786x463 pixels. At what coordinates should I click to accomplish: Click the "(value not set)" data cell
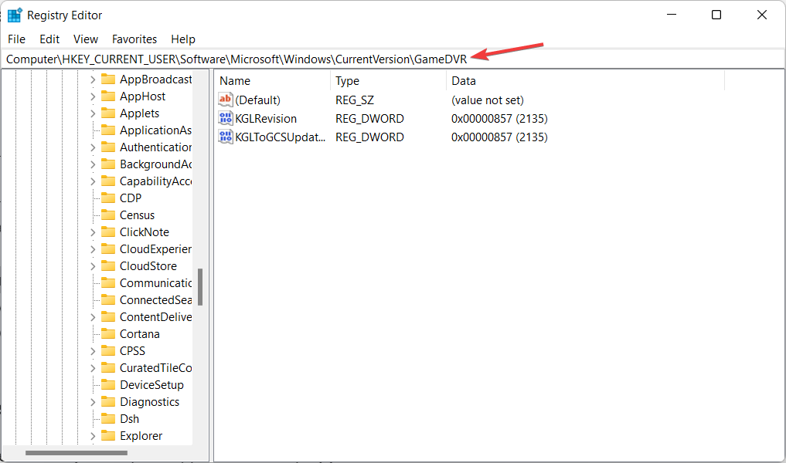click(487, 100)
